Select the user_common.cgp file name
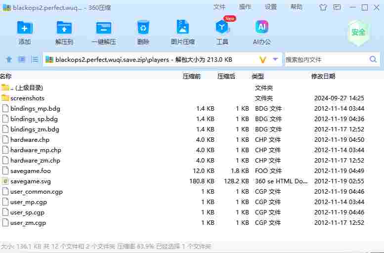Screen dimensions: 384x253 coord(37,192)
